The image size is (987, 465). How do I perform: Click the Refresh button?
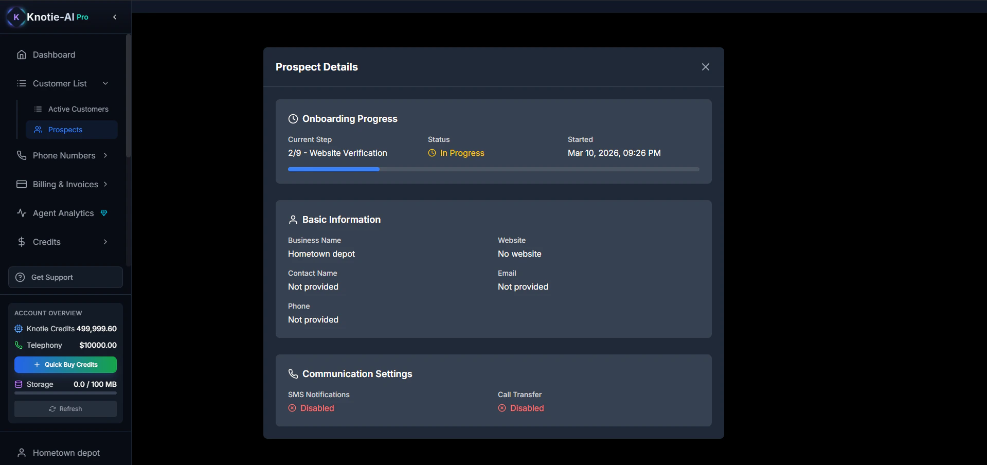click(65, 408)
